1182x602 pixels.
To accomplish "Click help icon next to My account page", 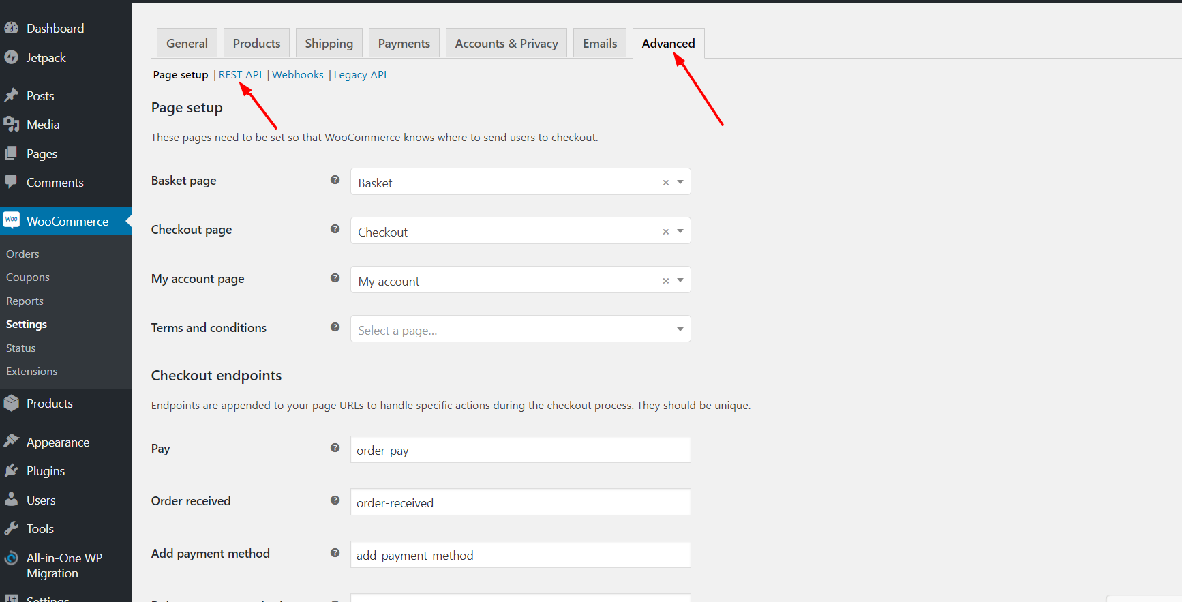I will point(335,278).
